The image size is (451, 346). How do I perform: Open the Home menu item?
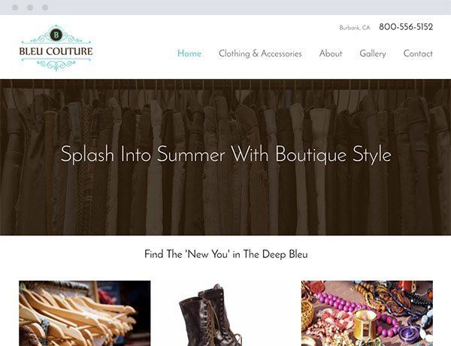tap(189, 53)
